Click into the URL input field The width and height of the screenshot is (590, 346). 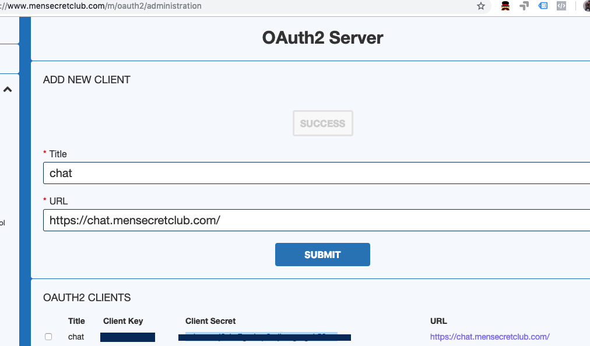(315, 221)
